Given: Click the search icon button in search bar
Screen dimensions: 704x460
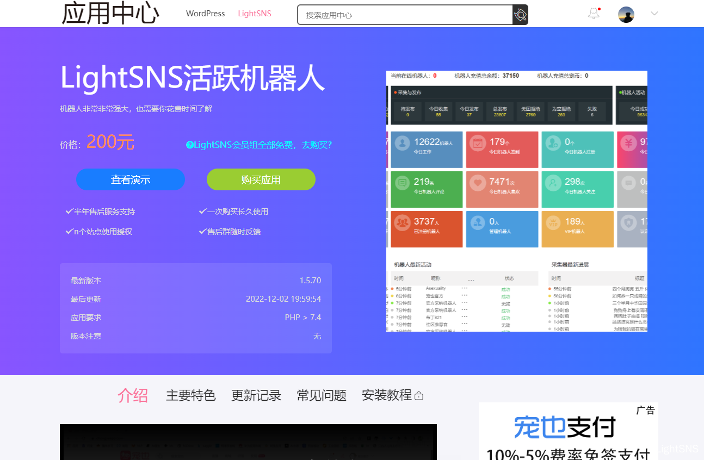Looking at the screenshot, I should 520,15.
